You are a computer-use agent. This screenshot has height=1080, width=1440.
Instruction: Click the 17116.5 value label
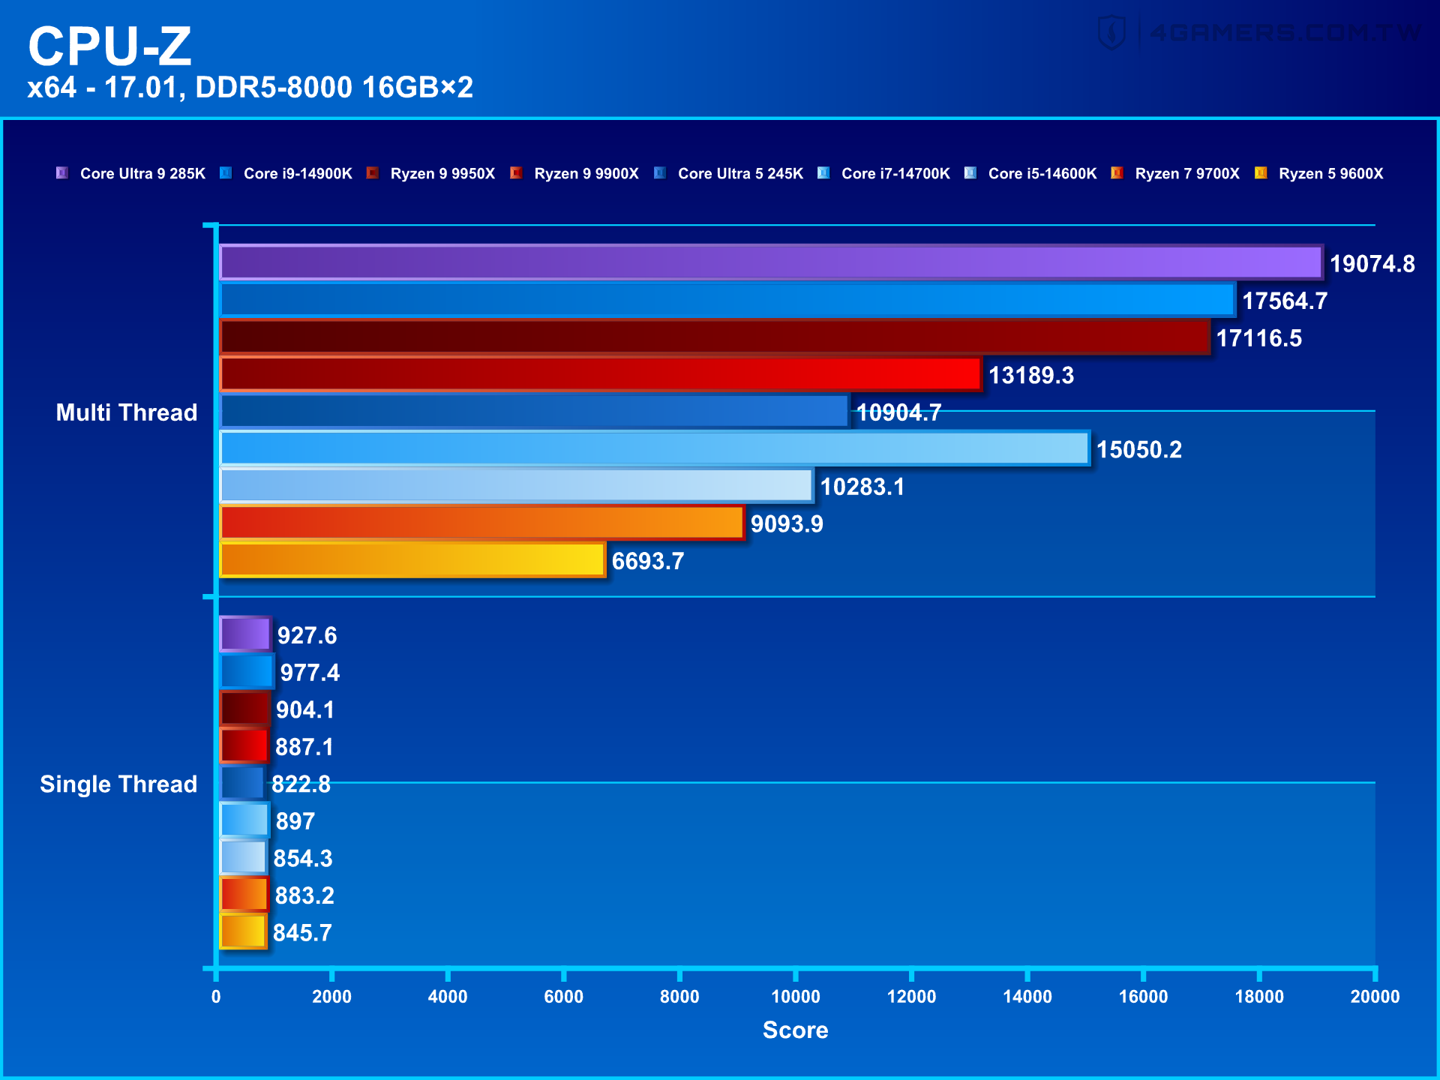(x=1259, y=338)
